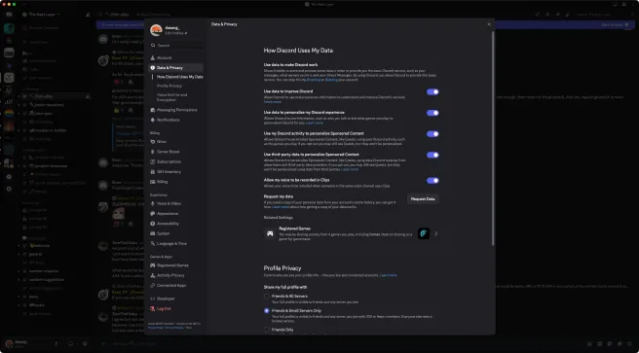Image resolution: width=639 pixels, height=353 pixels.
Task: Select Data & Privacy in settings sidebar
Action: [x=175, y=68]
